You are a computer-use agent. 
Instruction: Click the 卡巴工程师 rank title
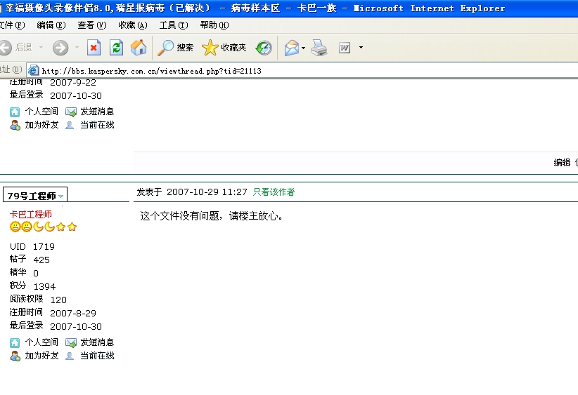[x=31, y=215]
